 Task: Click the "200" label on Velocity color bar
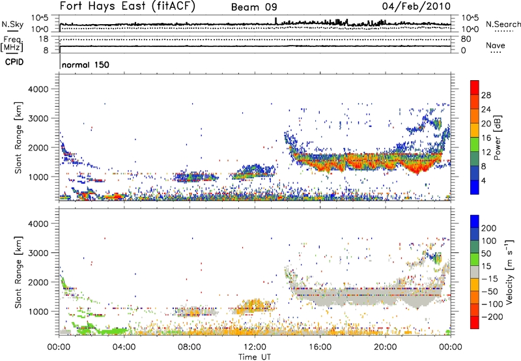coord(489,228)
